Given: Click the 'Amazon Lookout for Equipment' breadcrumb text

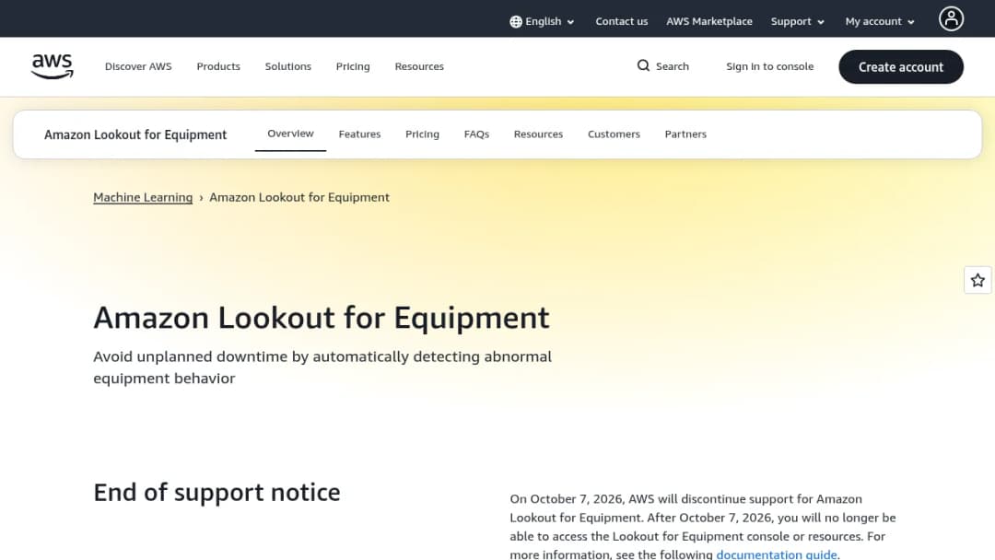Looking at the screenshot, I should 299,197.
